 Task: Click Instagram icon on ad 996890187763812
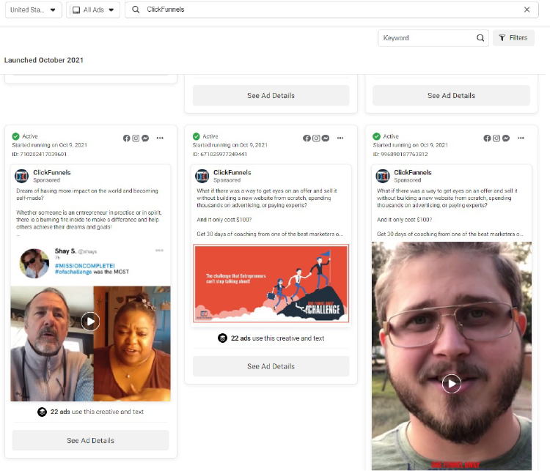coord(496,138)
